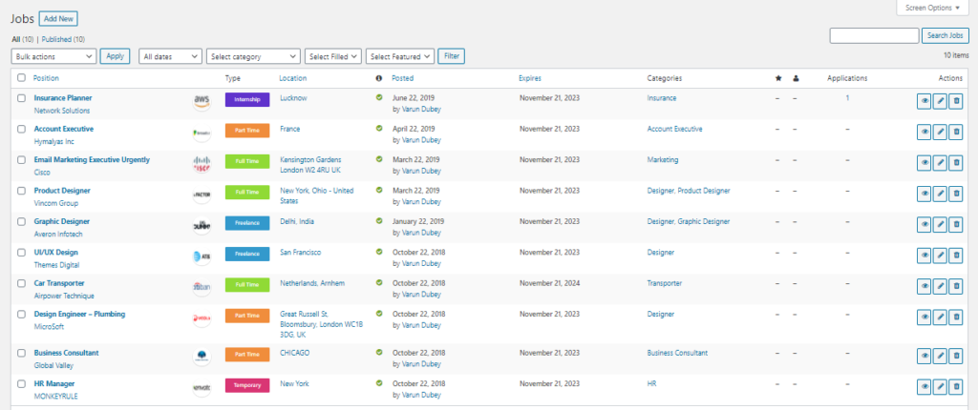Edit the UI/UX Design job with pencil icon
Image resolution: width=978 pixels, height=410 pixels.
pyautogui.click(x=940, y=256)
